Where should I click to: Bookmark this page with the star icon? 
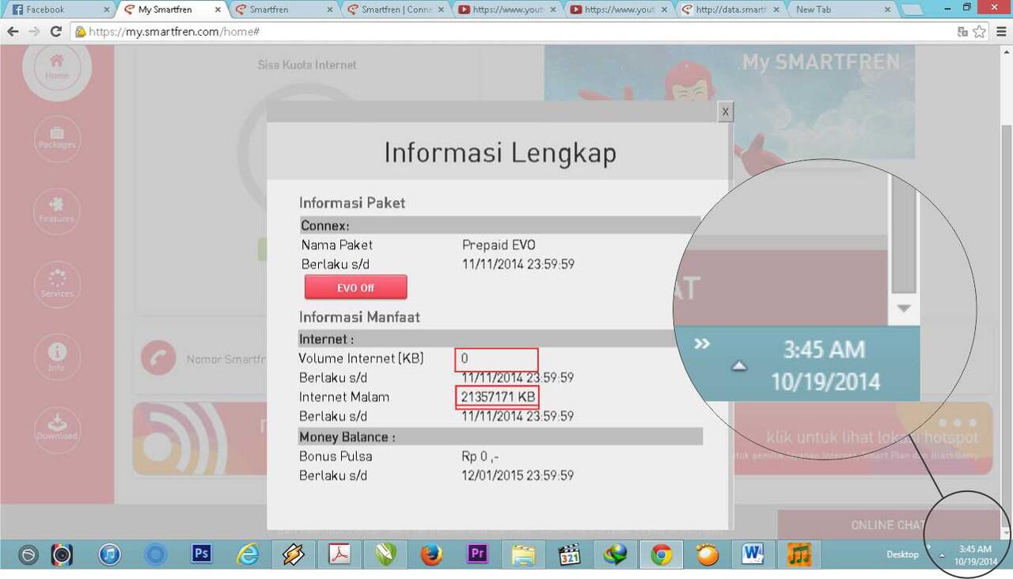[x=980, y=32]
